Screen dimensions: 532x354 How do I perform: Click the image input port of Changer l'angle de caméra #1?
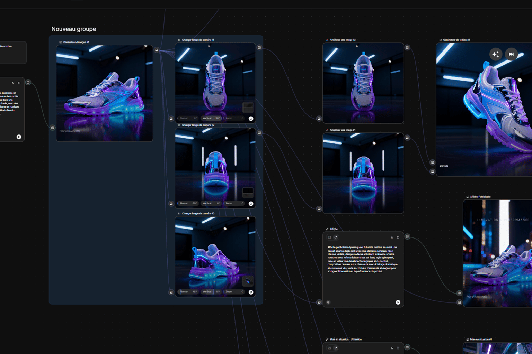171,119
